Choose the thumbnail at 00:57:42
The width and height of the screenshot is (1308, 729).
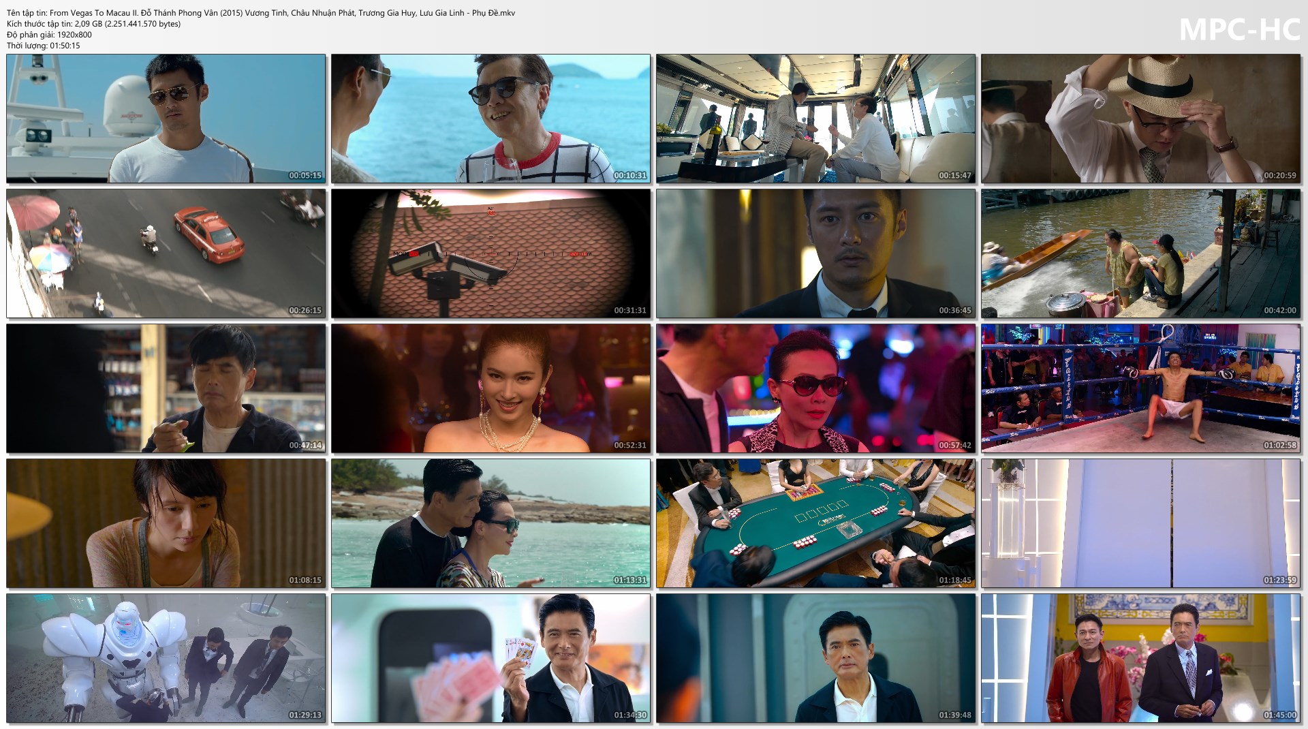[x=816, y=388]
